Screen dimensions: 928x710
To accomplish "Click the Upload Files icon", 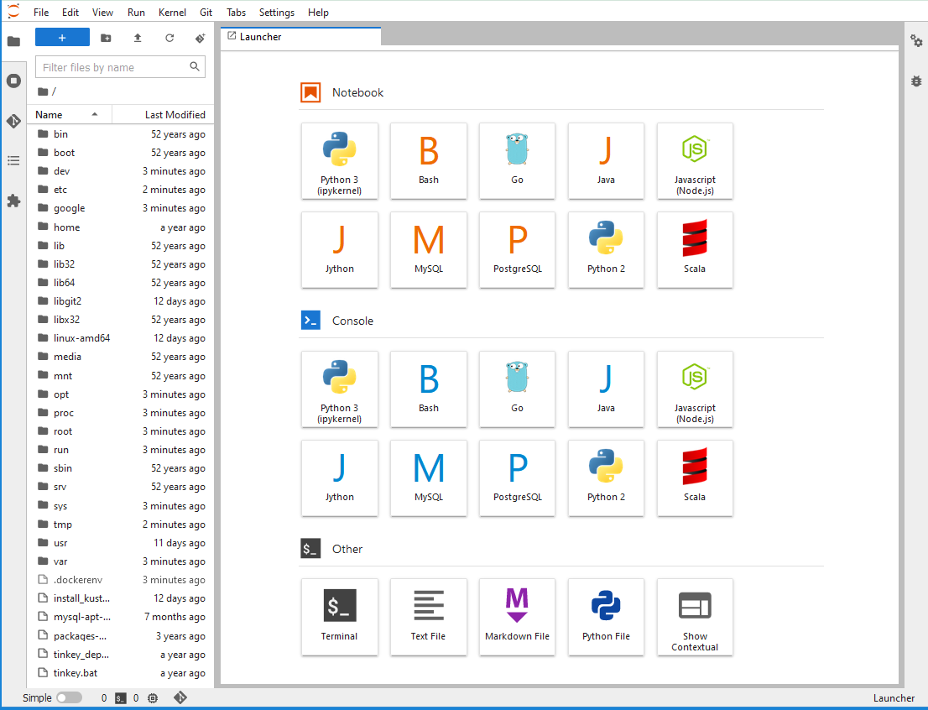I will pos(138,38).
